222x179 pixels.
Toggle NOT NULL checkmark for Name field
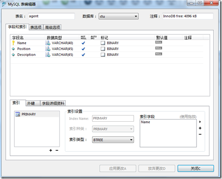tap(83, 43)
